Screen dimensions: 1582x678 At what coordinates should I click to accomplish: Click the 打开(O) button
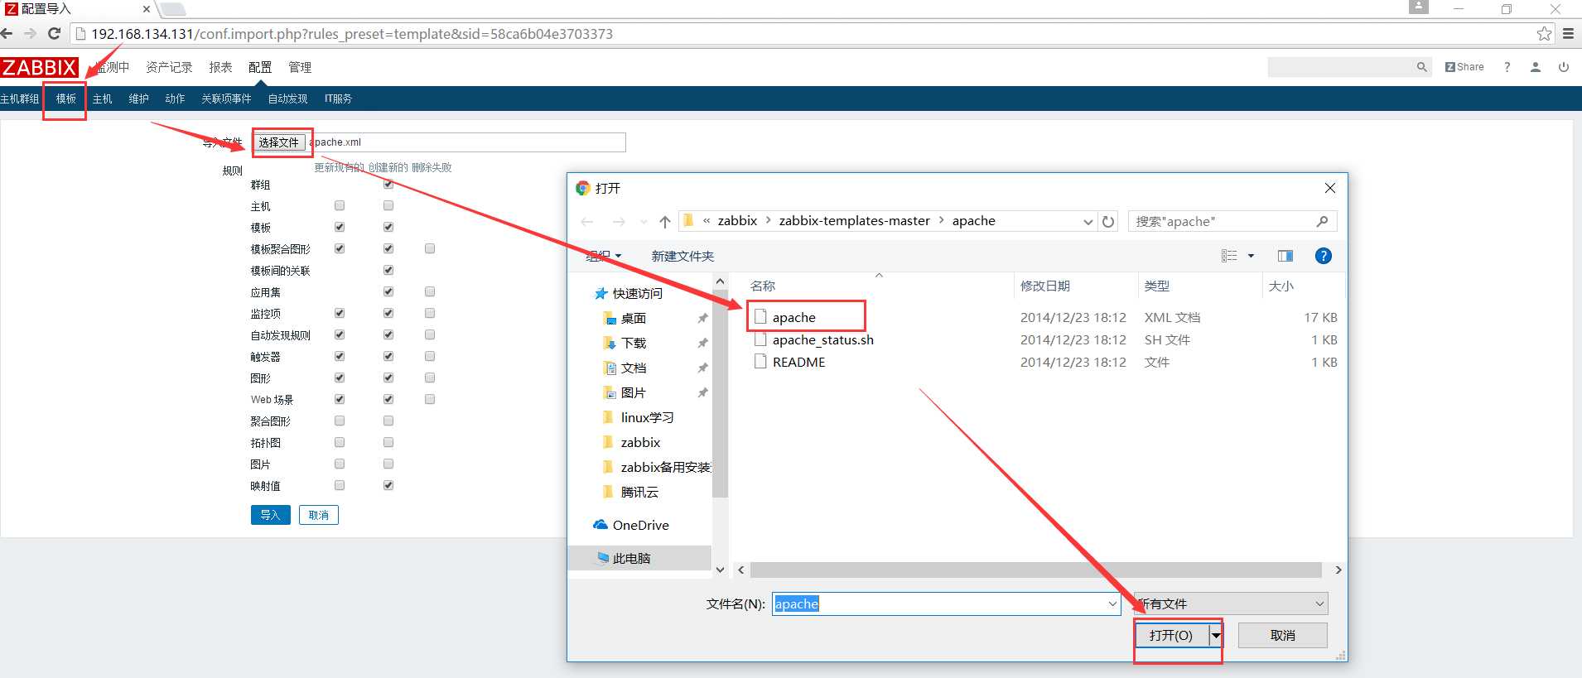[x=1171, y=635]
